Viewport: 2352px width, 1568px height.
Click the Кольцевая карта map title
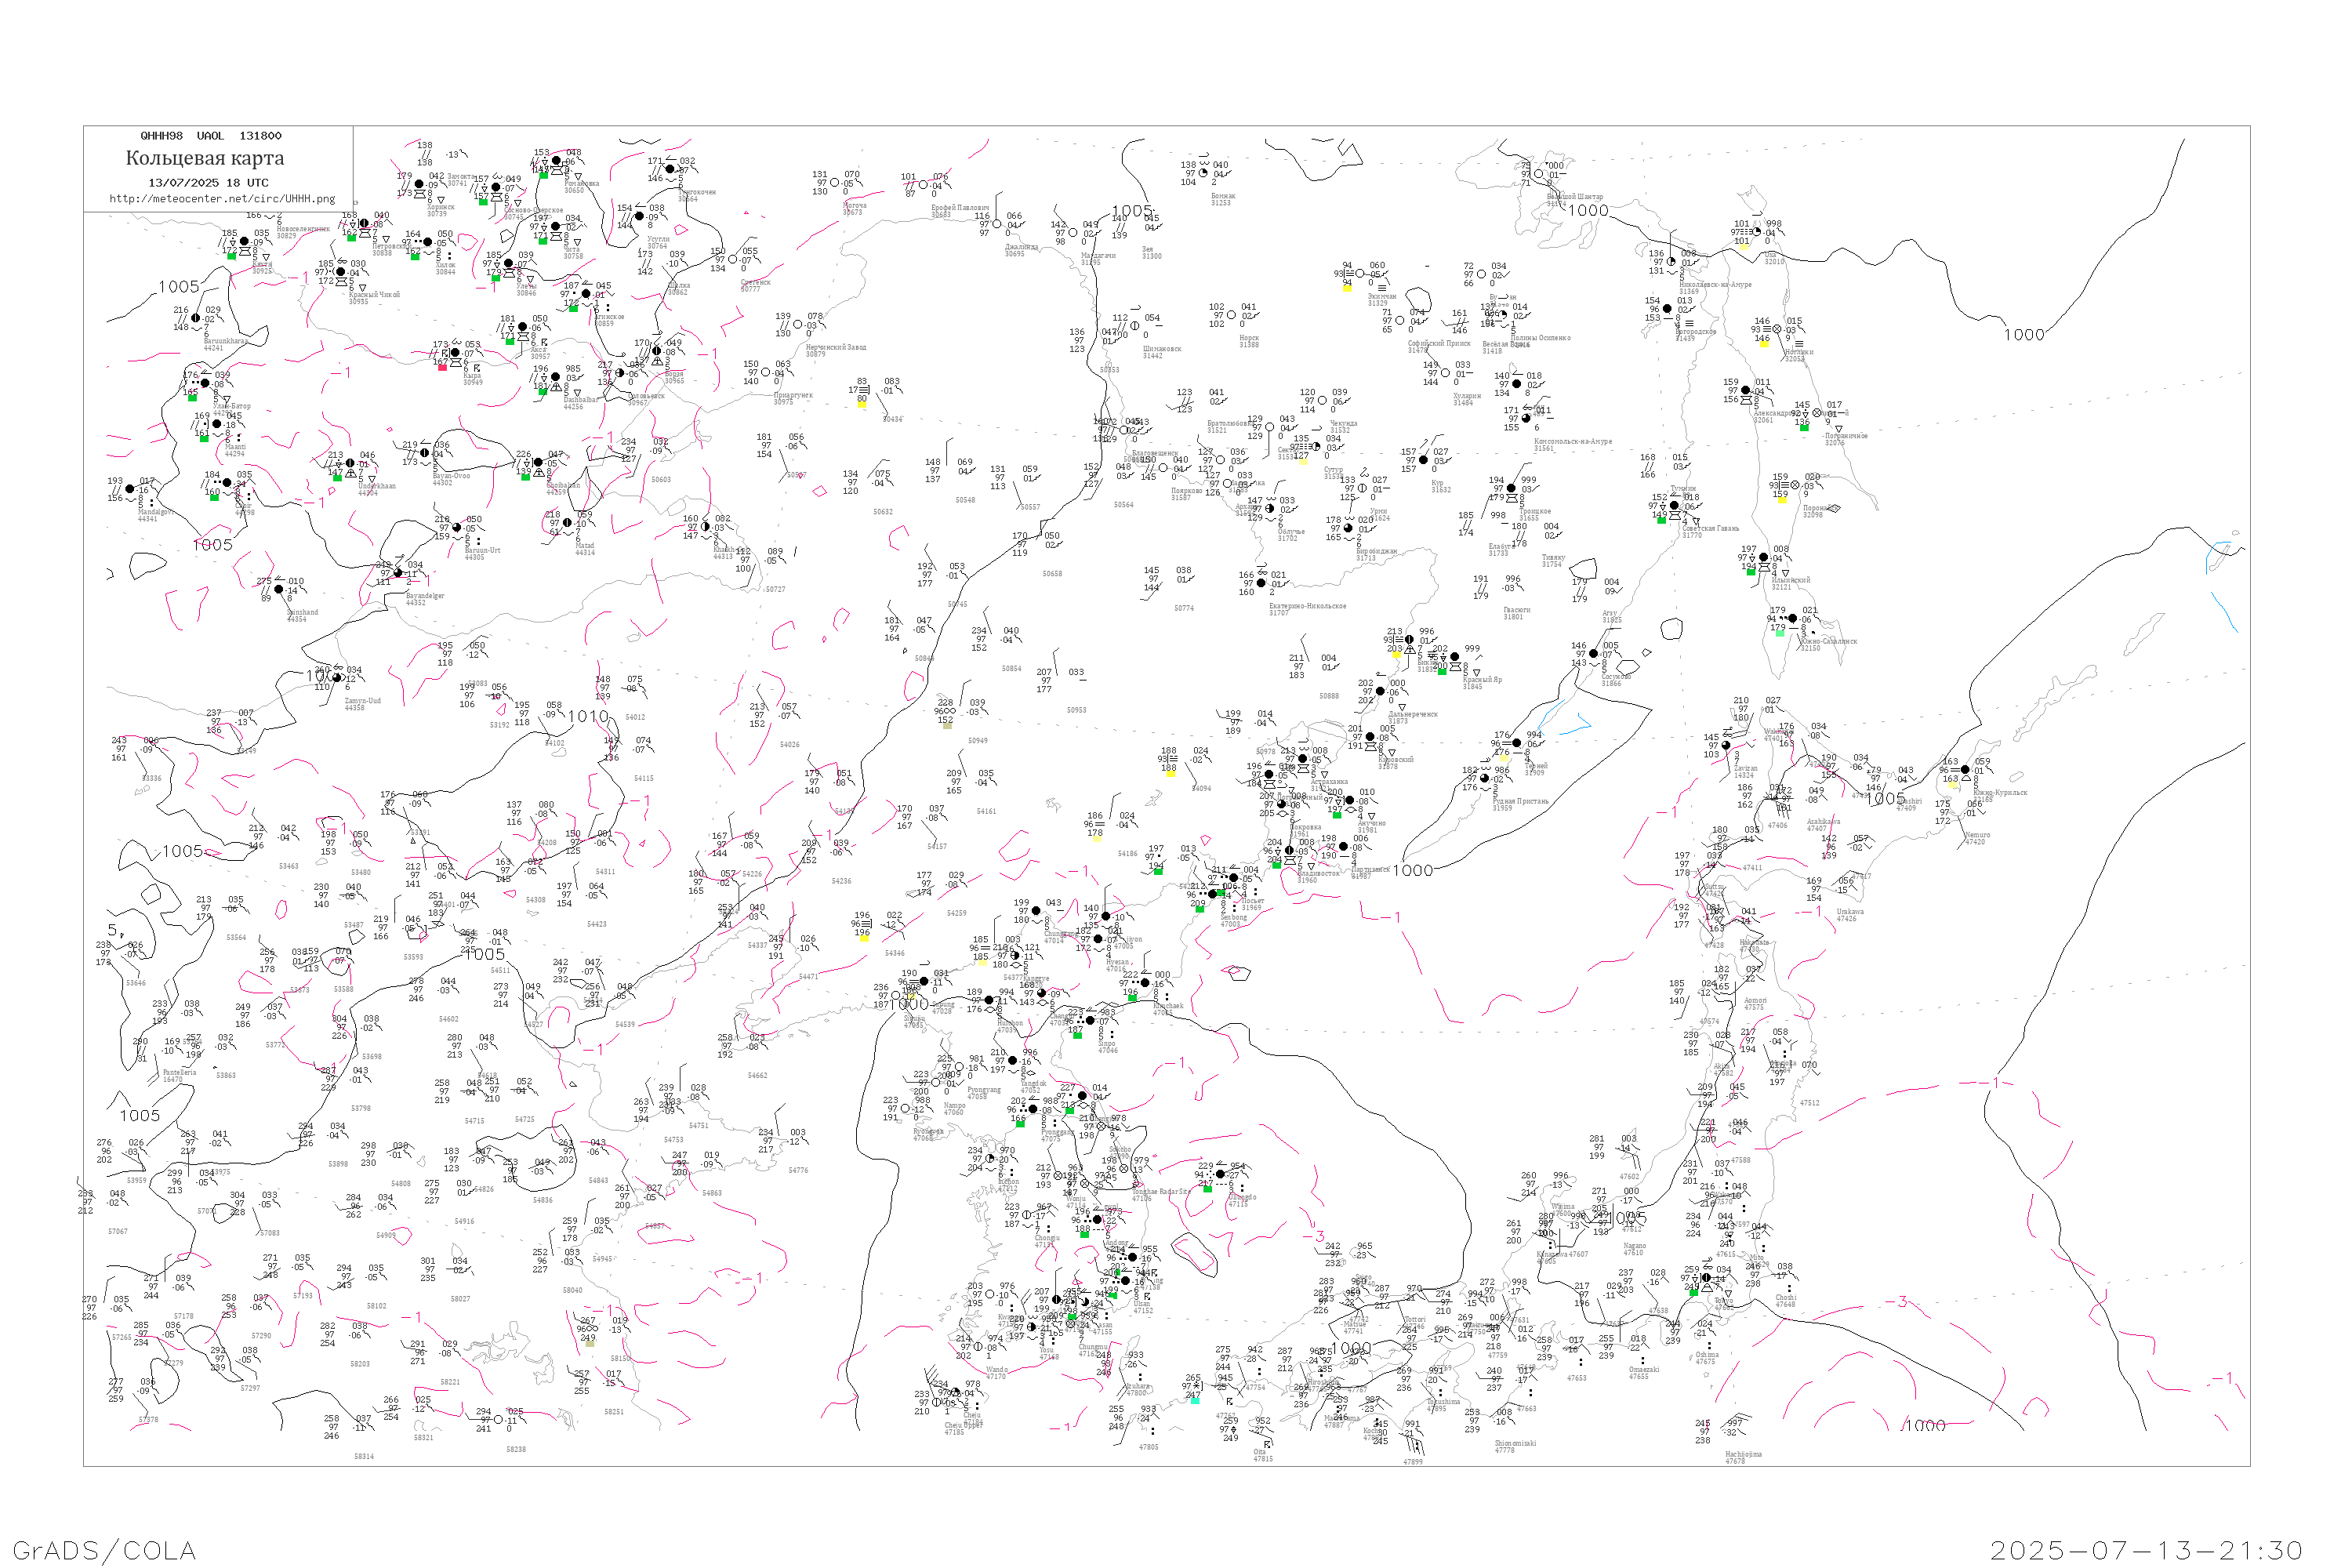click(x=205, y=158)
